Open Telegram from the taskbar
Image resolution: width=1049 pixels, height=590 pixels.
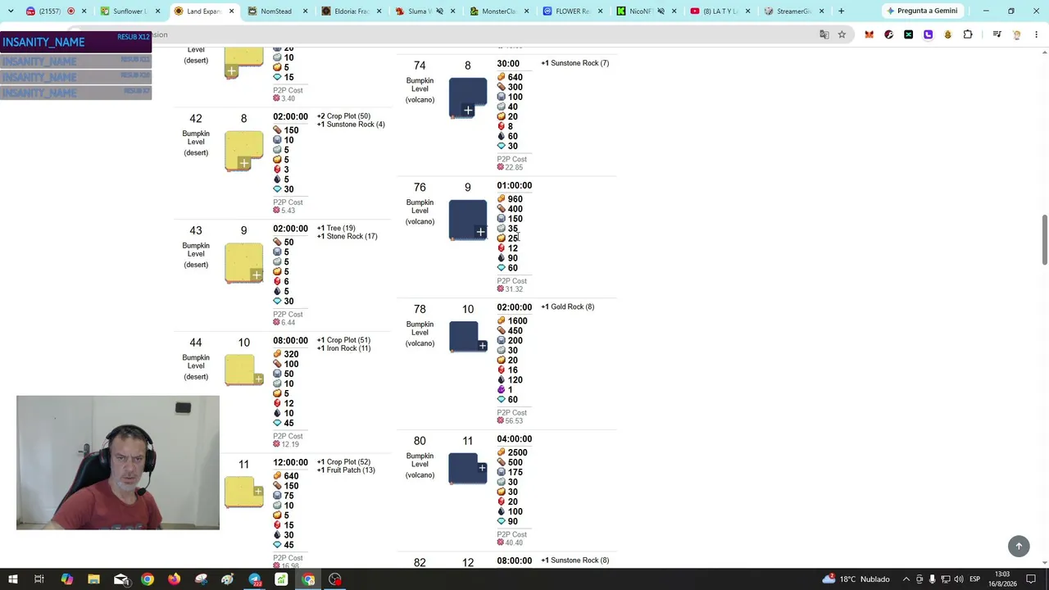[255, 579]
